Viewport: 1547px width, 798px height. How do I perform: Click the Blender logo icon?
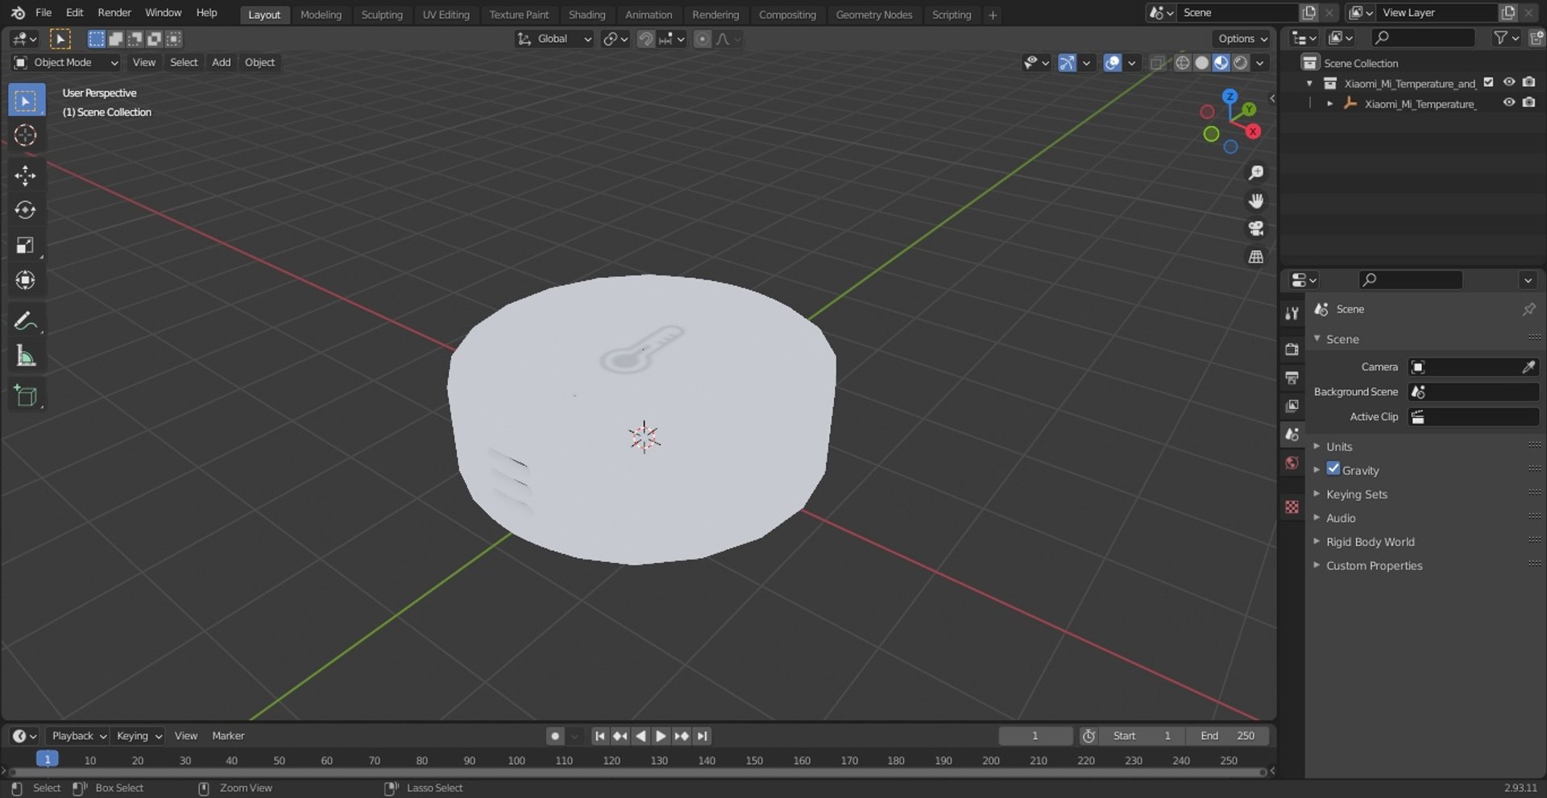tap(18, 13)
